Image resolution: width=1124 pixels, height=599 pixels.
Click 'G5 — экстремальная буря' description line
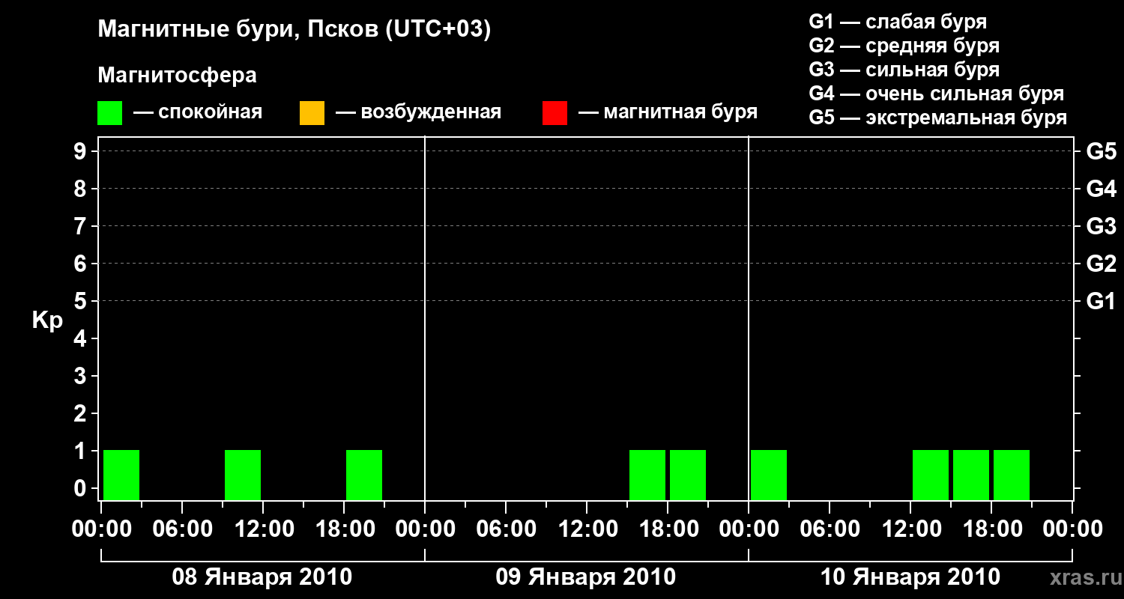pyautogui.click(x=938, y=118)
